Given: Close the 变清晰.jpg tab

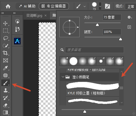Looking at the screenshot, I should point(46,15).
